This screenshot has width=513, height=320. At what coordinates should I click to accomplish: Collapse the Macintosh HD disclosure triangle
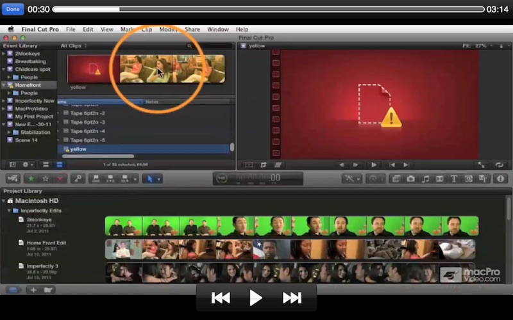[4, 200]
